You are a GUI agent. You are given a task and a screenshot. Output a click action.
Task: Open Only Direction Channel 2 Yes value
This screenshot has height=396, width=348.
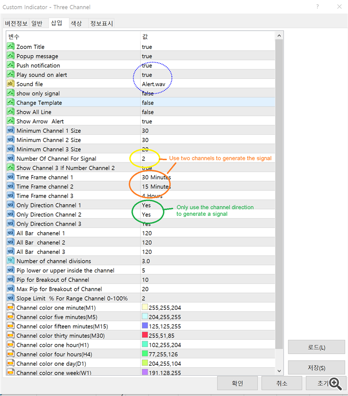(x=146, y=214)
